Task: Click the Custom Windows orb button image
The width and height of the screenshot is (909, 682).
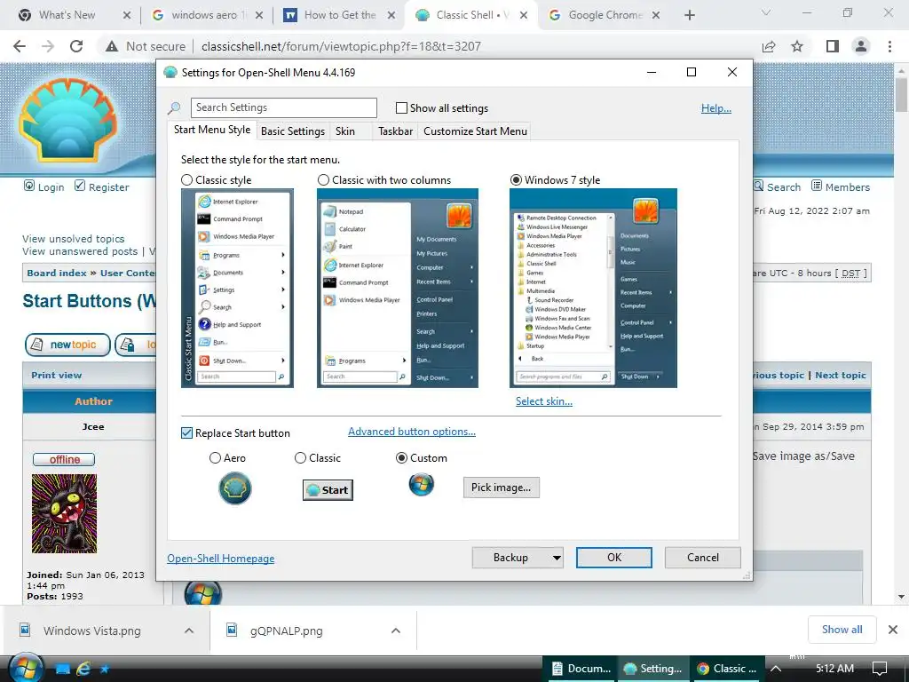Action: (x=421, y=484)
